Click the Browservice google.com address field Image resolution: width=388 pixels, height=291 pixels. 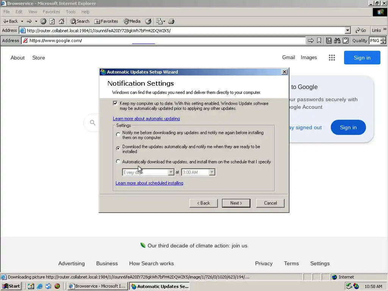click(163, 41)
